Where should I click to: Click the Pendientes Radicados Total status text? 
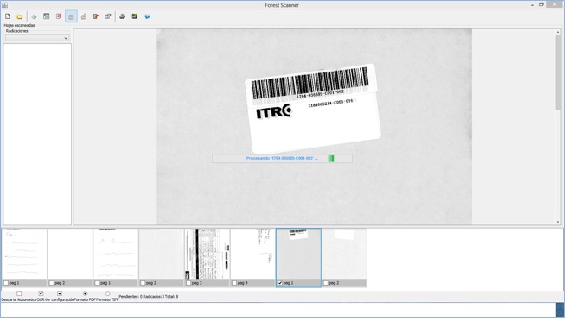pos(149,297)
